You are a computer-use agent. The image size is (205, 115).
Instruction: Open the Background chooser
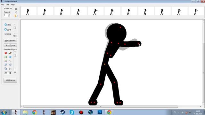[10, 41]
